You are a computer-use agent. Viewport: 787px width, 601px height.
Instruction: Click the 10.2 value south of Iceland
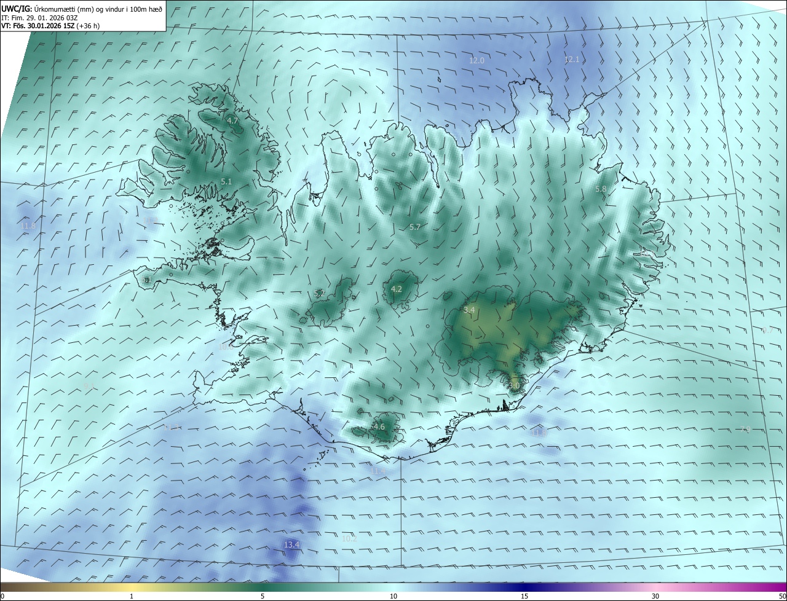[x=349, y=538]
